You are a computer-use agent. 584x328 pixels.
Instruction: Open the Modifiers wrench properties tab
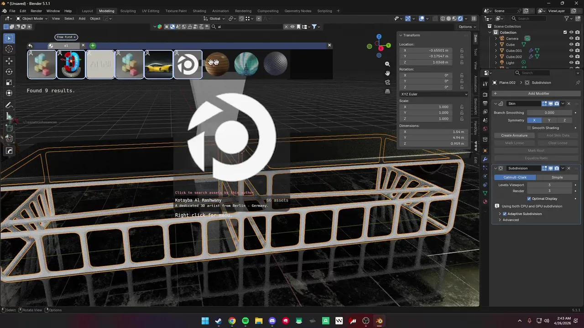[485, 159]
